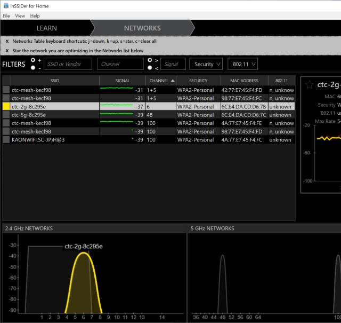
Task: Select the KAONWIFI.SC-JP)H@3 network name
Action: [38, 140]
